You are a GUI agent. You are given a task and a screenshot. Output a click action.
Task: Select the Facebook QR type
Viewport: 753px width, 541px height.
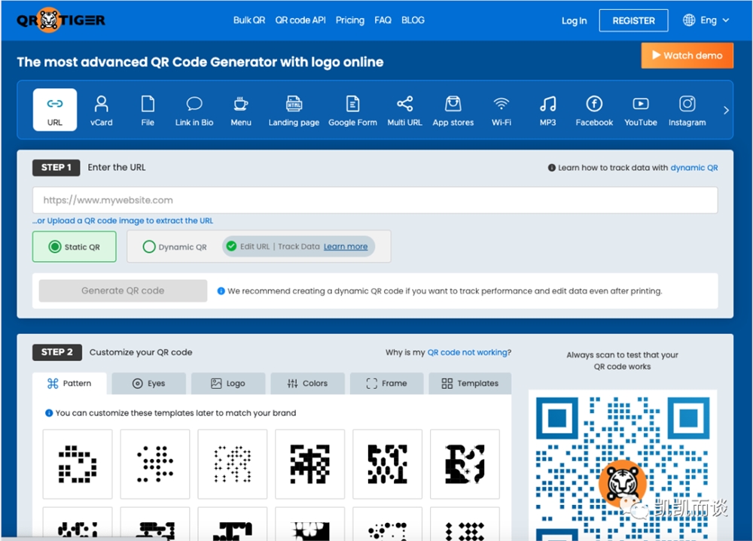pos(594,111)
